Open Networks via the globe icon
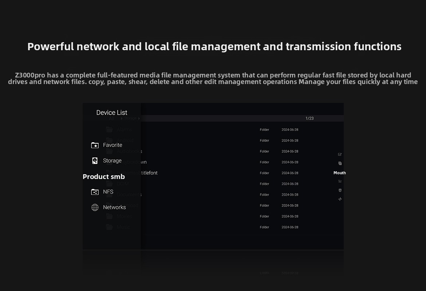 [x=95, y=207]
